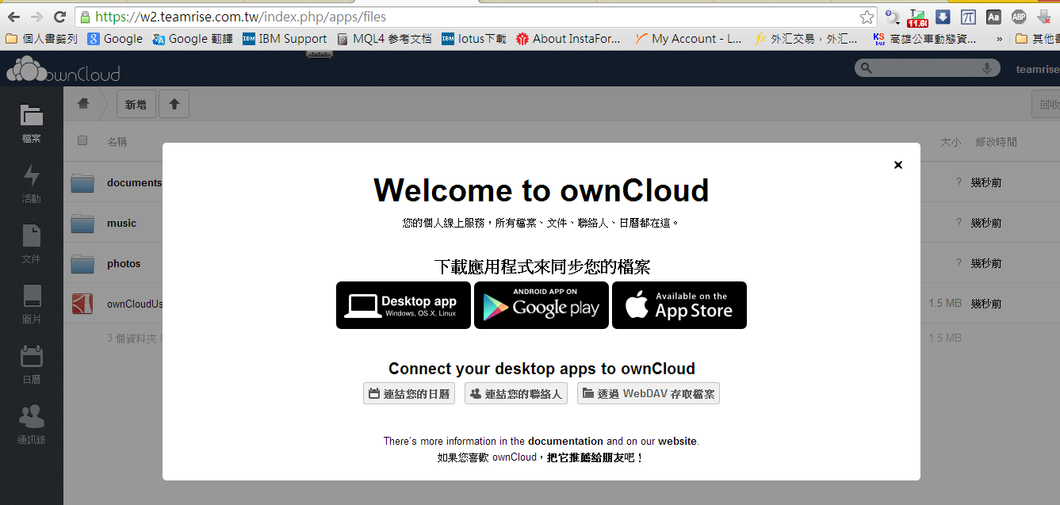The height and width of the screenshot is (505, 1060).
Task: Open the MQL4 参考文档 bookmark
Action: coord(385,38)
